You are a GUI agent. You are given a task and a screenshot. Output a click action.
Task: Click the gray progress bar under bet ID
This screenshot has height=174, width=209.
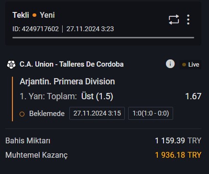pos(103,38)
